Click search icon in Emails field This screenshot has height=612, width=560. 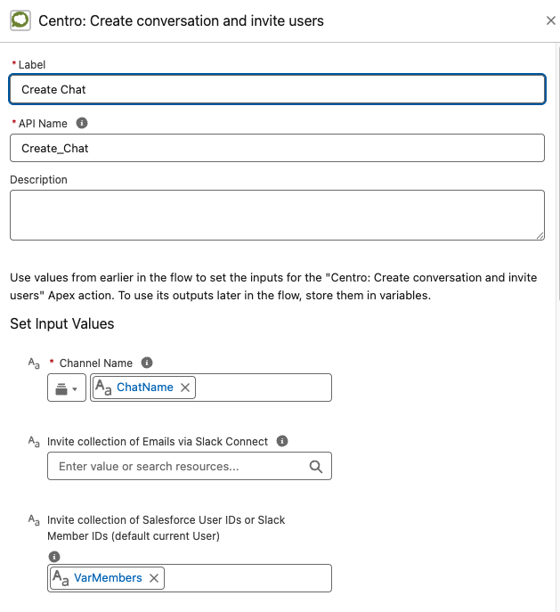point(315,467)
